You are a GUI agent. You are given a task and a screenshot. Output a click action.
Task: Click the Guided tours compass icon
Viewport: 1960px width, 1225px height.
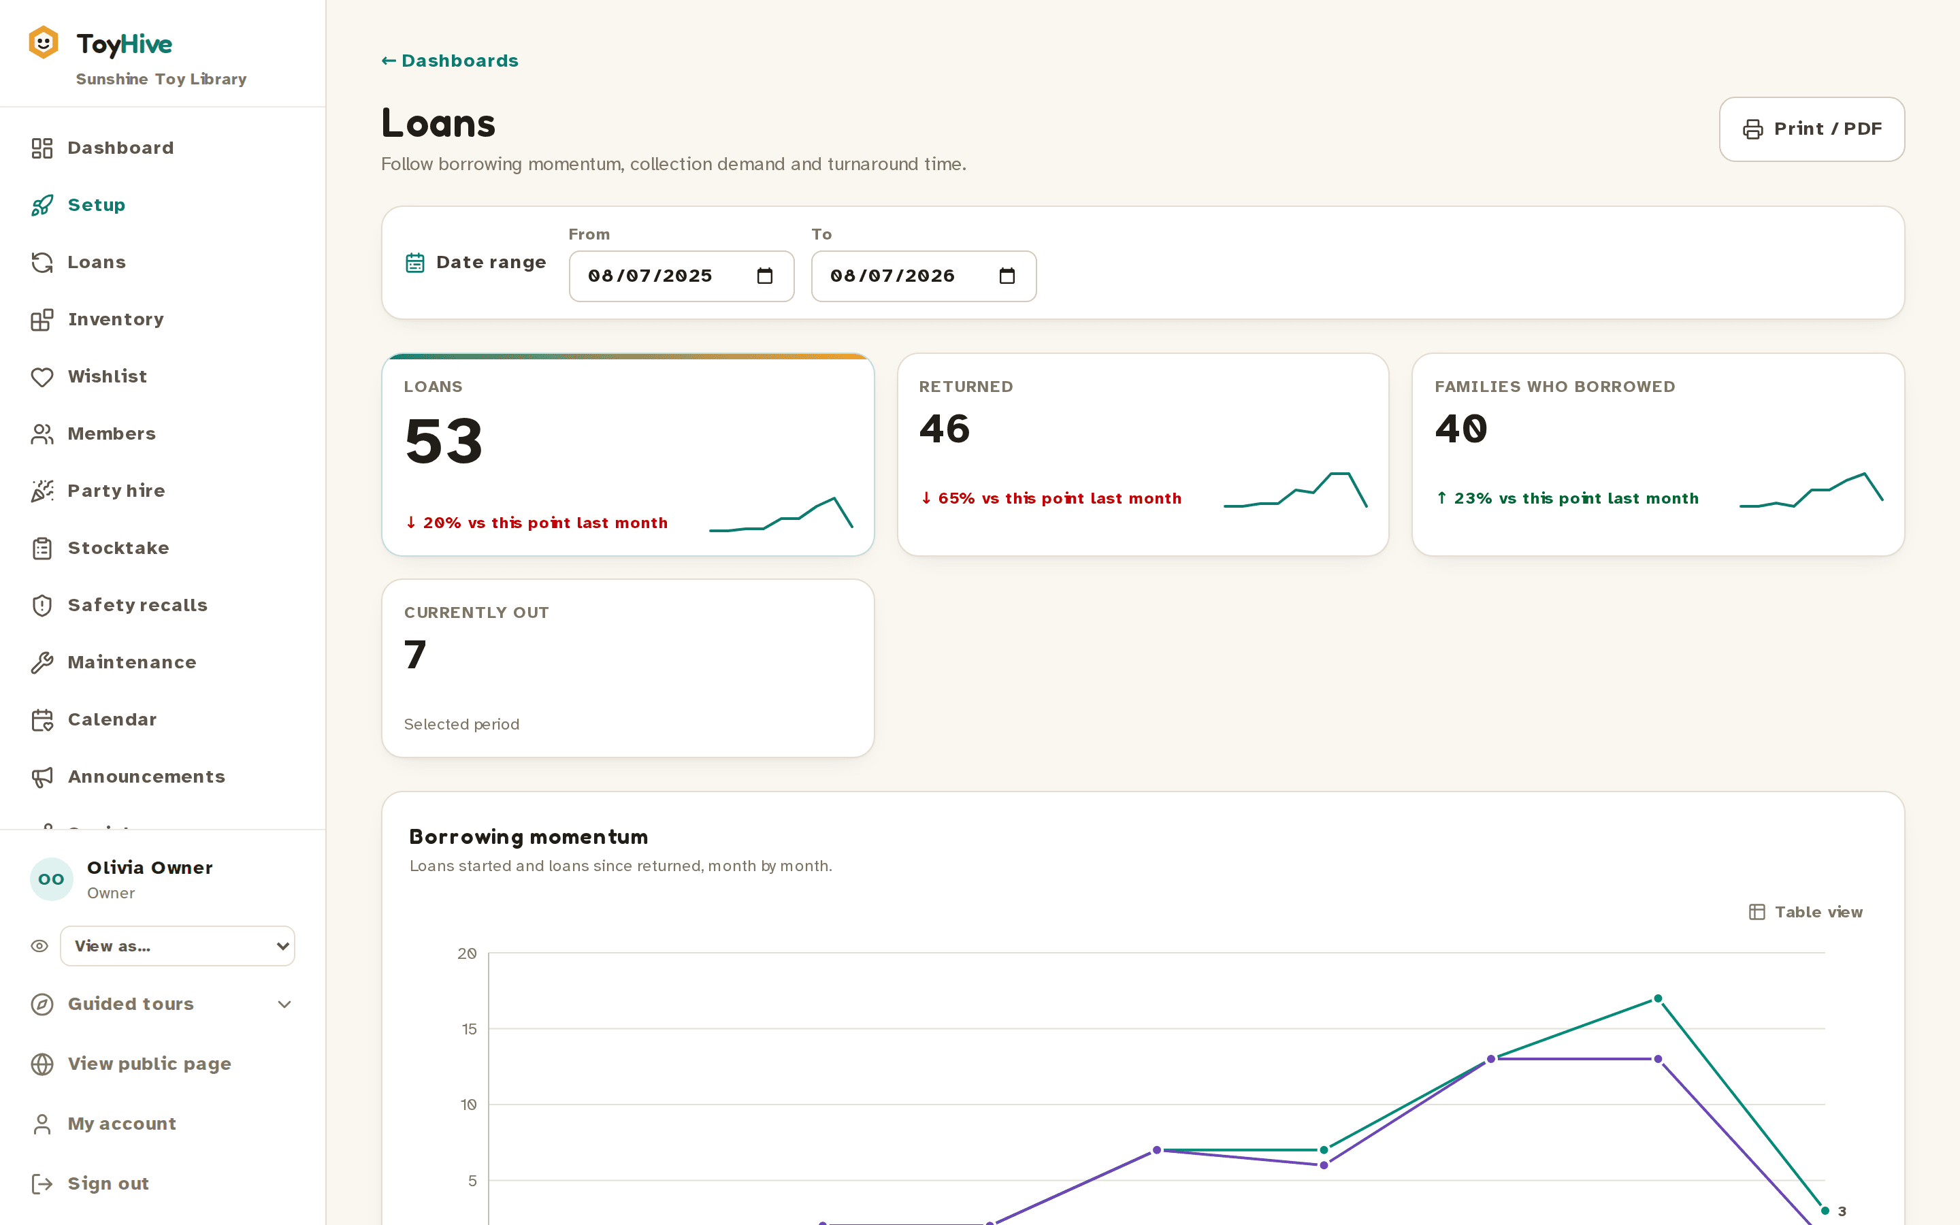[42, 1004]
